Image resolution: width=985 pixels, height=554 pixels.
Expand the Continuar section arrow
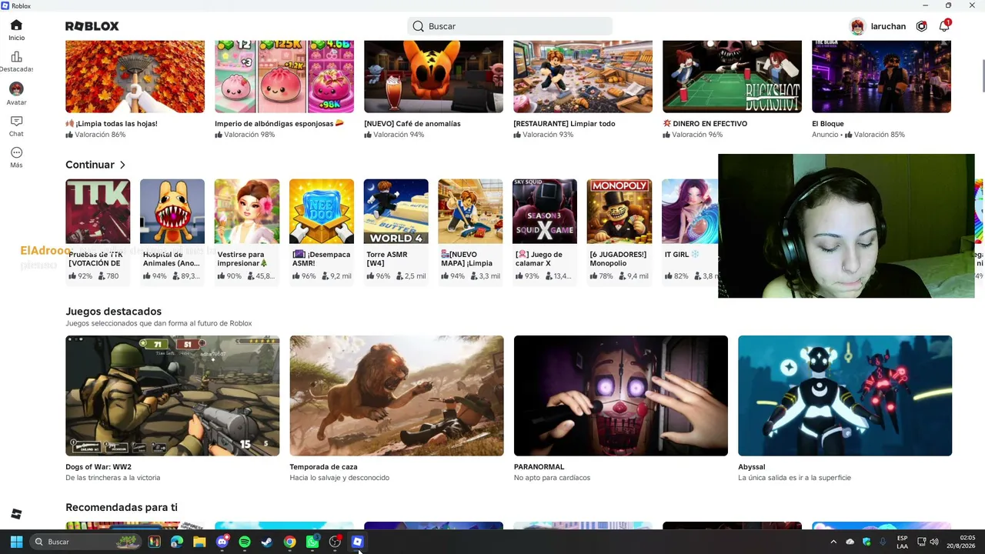click(122, 165)
